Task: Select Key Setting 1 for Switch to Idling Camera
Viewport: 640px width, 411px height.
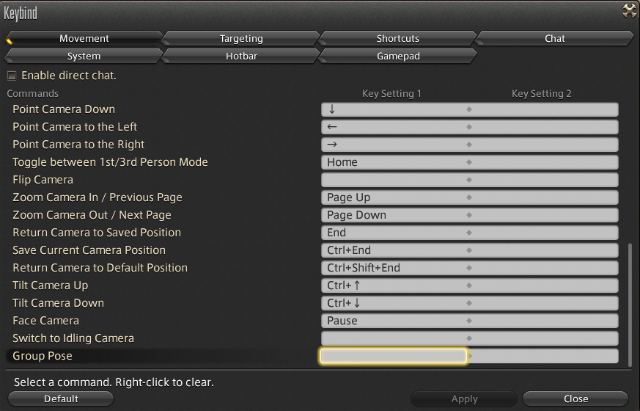Action: coord(394,338)
